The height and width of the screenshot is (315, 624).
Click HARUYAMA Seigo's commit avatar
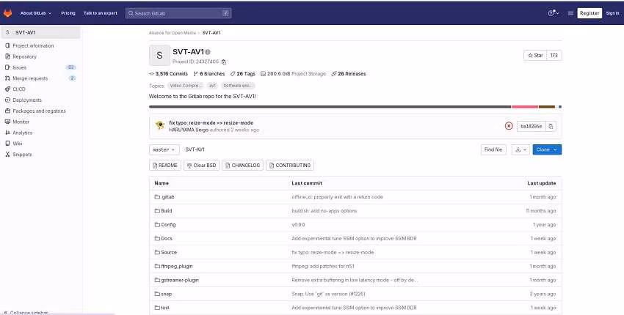[160, 125]
